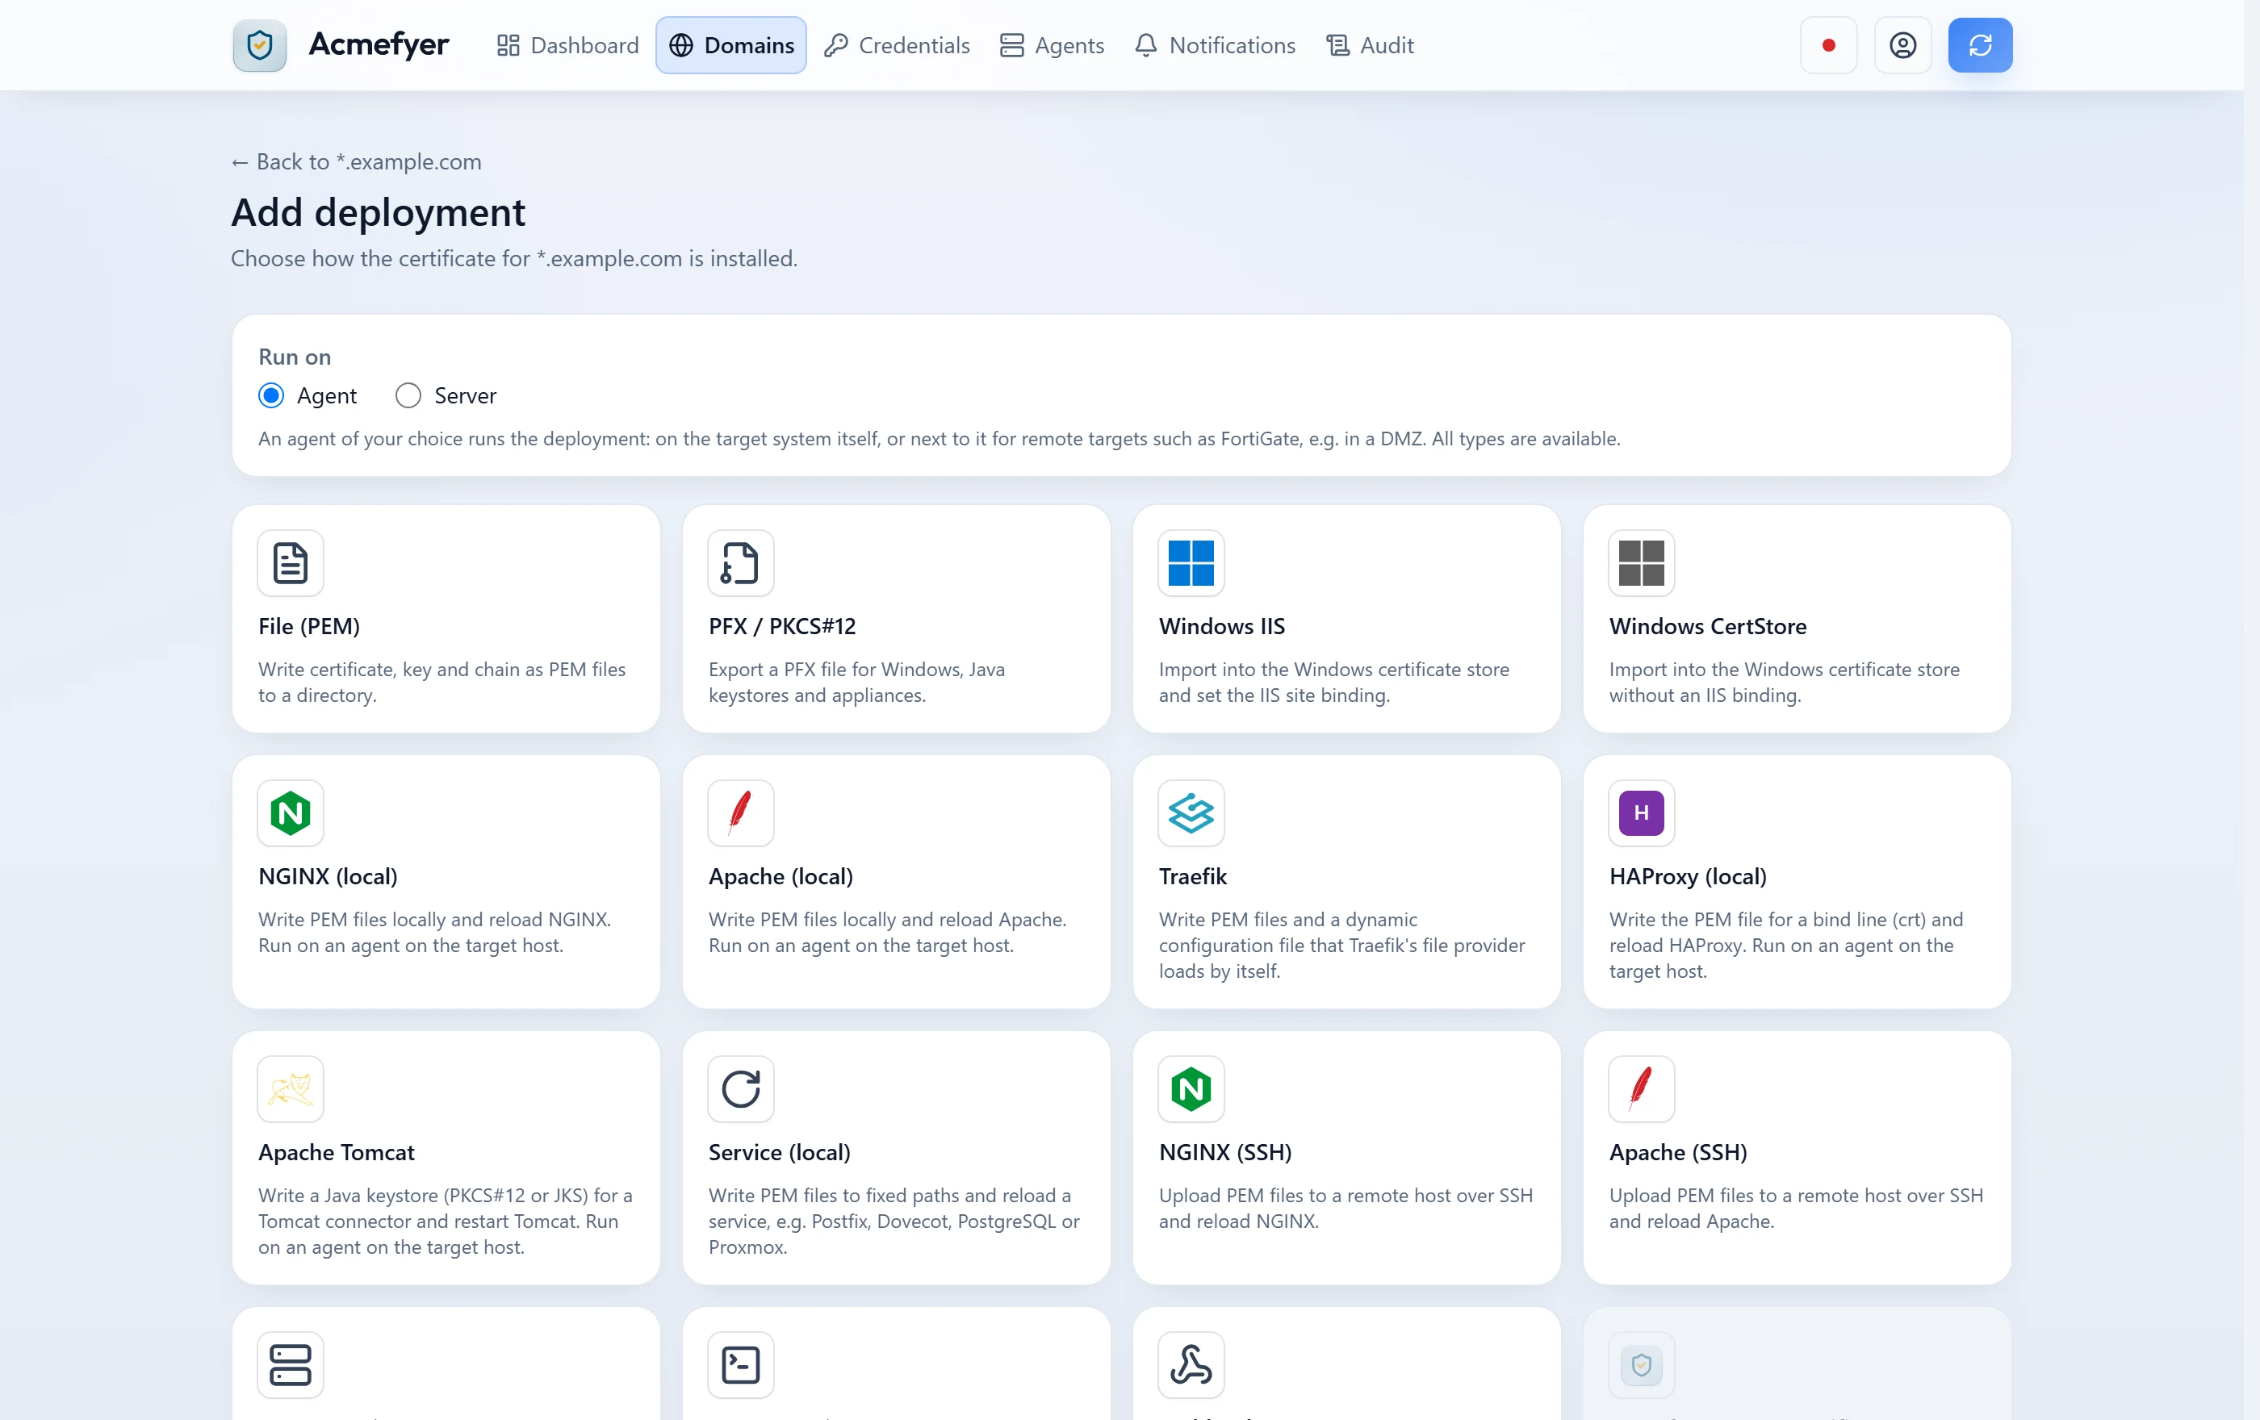The height and width of the screenshot is (1420, 2260).
Task: Click the Acmefyer shield logo
Action: pyautogui.click(x=259, y=45)
